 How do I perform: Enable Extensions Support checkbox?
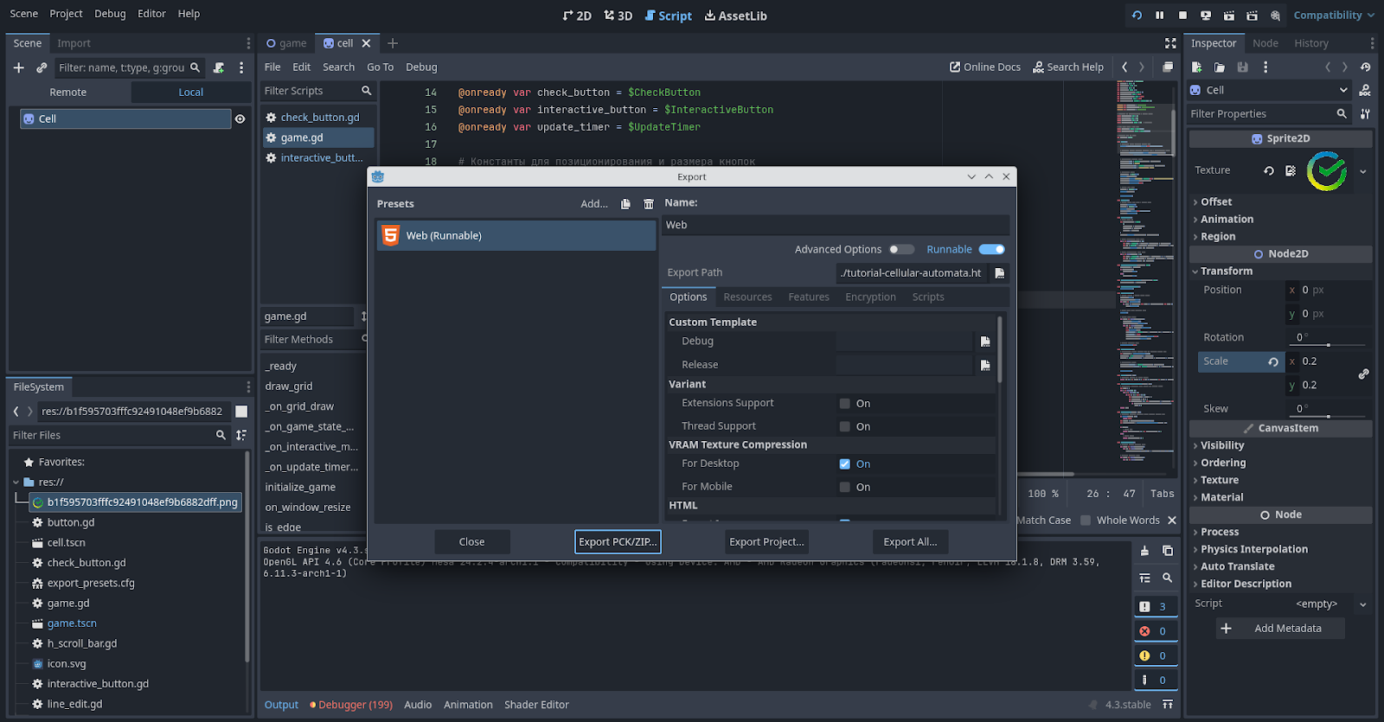pos(845,404)
